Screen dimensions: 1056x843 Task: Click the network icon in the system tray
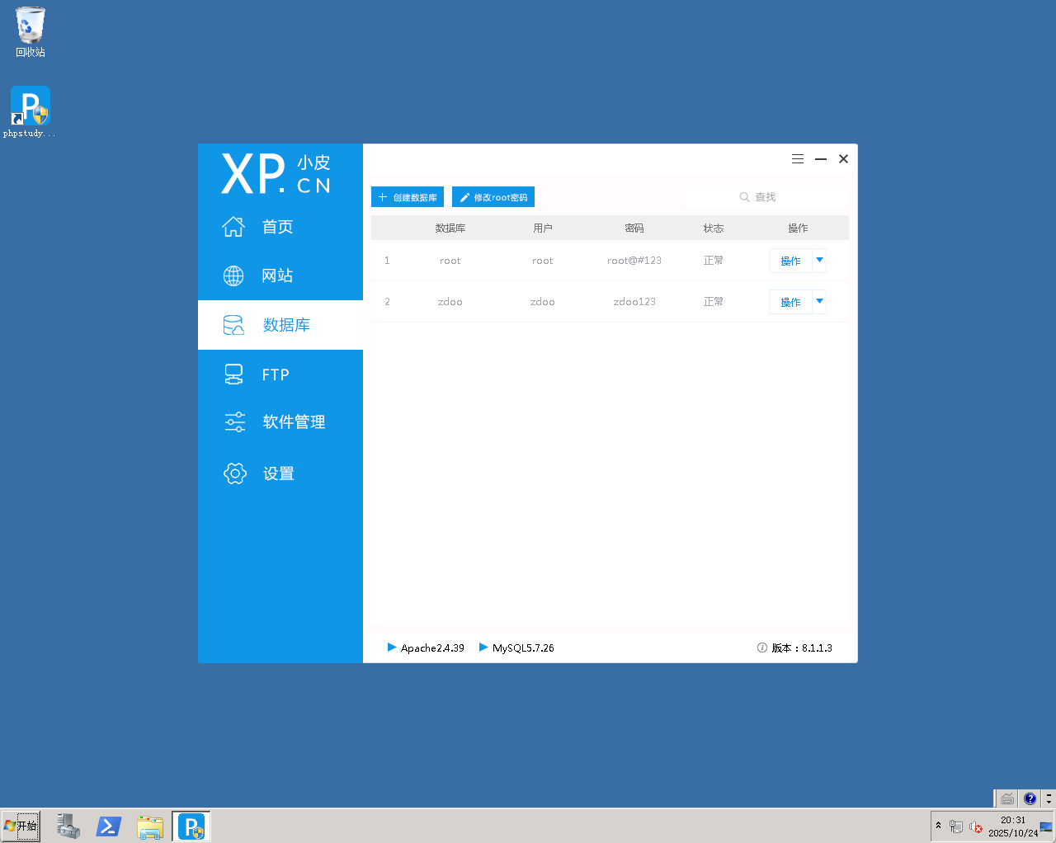click(x=956, y=827)
